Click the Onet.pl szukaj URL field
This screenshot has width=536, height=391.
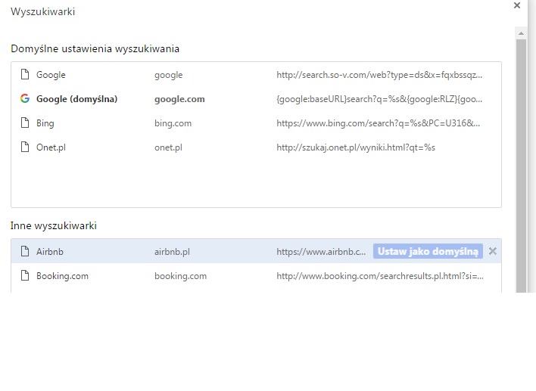356,147
